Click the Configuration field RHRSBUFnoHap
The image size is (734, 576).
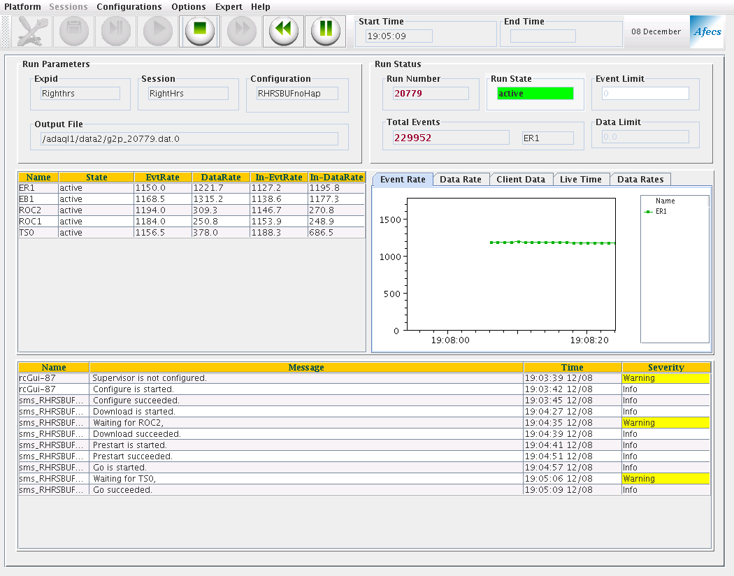[297, 93]
